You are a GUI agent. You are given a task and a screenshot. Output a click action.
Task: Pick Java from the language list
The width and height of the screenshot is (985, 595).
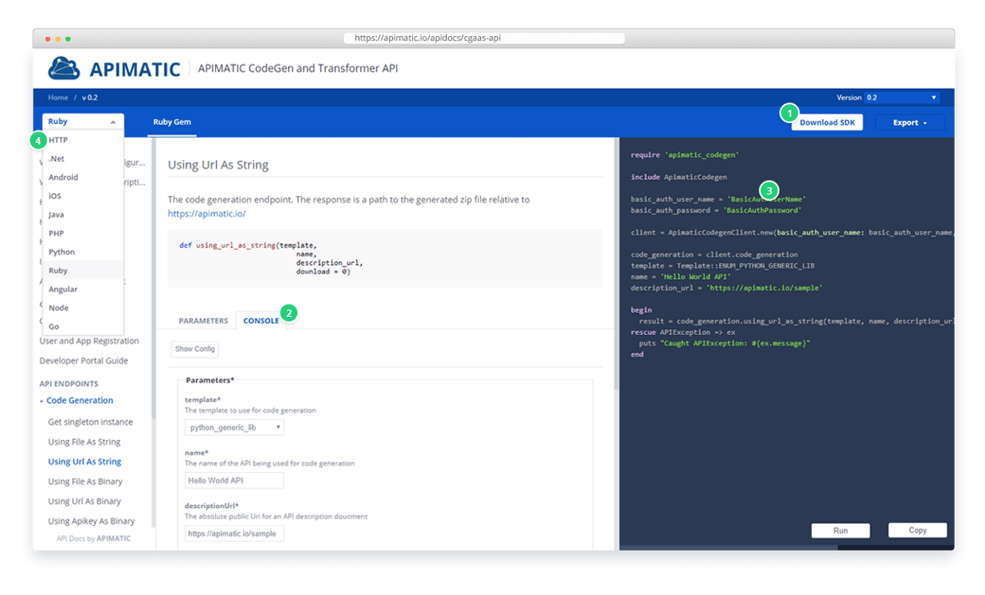pos(82,214)
